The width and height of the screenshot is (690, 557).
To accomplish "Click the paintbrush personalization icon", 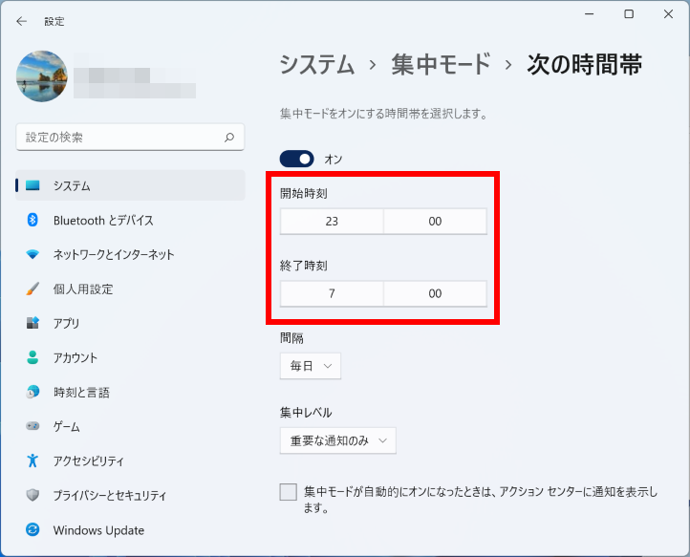I will (x=32, y=289).
